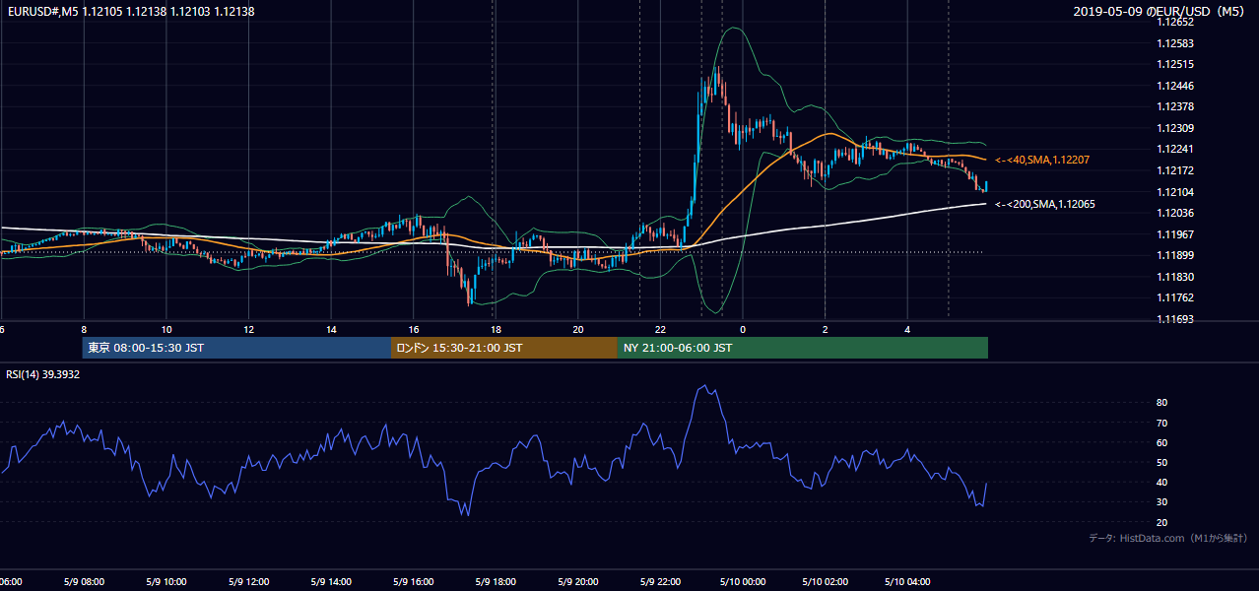Click the 5/9 14:00 date axis label
The image size is (1259, 591).
[x=331, y=582]
